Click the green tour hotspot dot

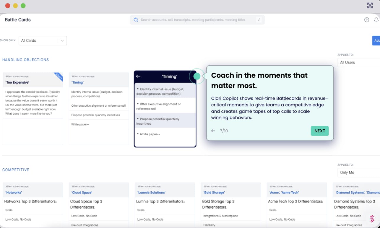(x=197, y=76)
